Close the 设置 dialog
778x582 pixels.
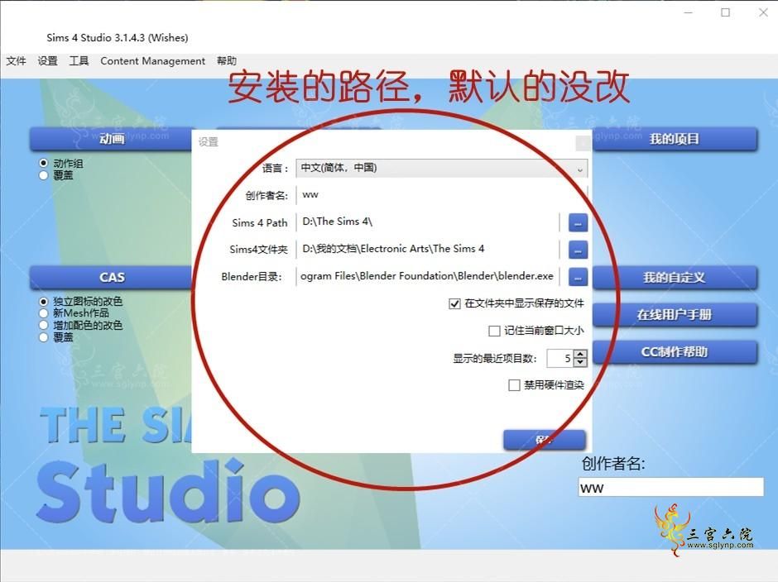[x=583, y=143]
